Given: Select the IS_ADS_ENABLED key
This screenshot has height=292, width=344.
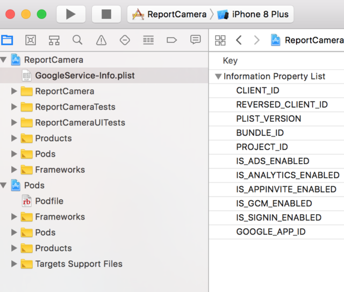Looking at the screenshot, I should point(273,161).
